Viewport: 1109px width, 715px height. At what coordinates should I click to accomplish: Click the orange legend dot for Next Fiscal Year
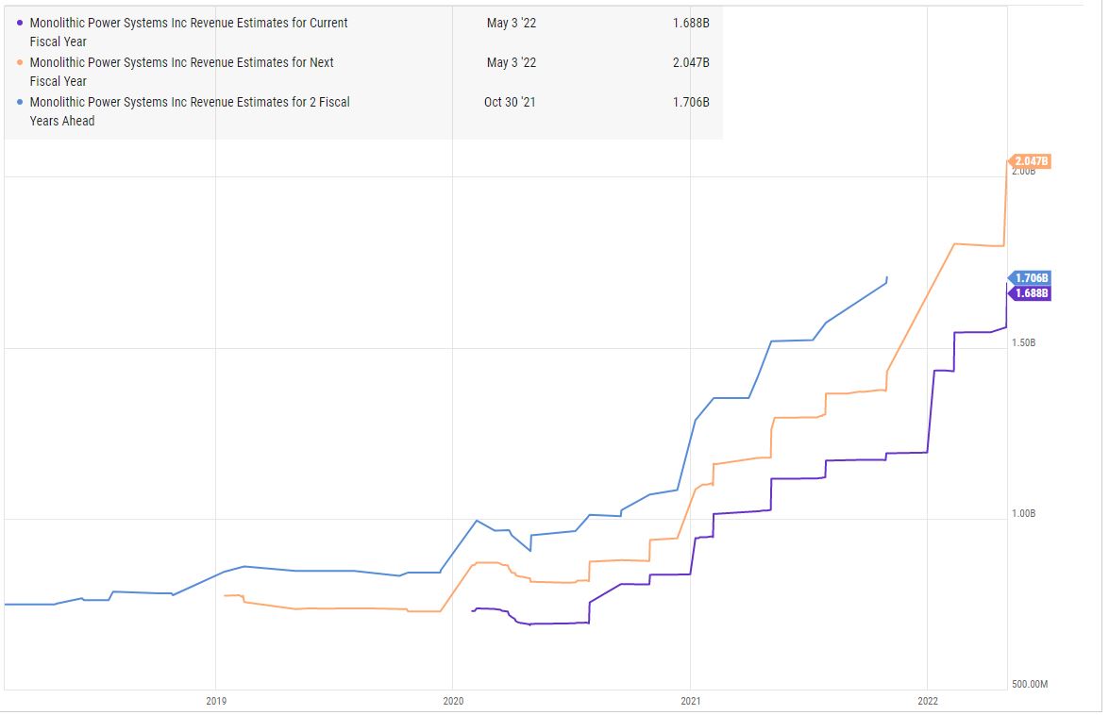click(x=20, y=62)
